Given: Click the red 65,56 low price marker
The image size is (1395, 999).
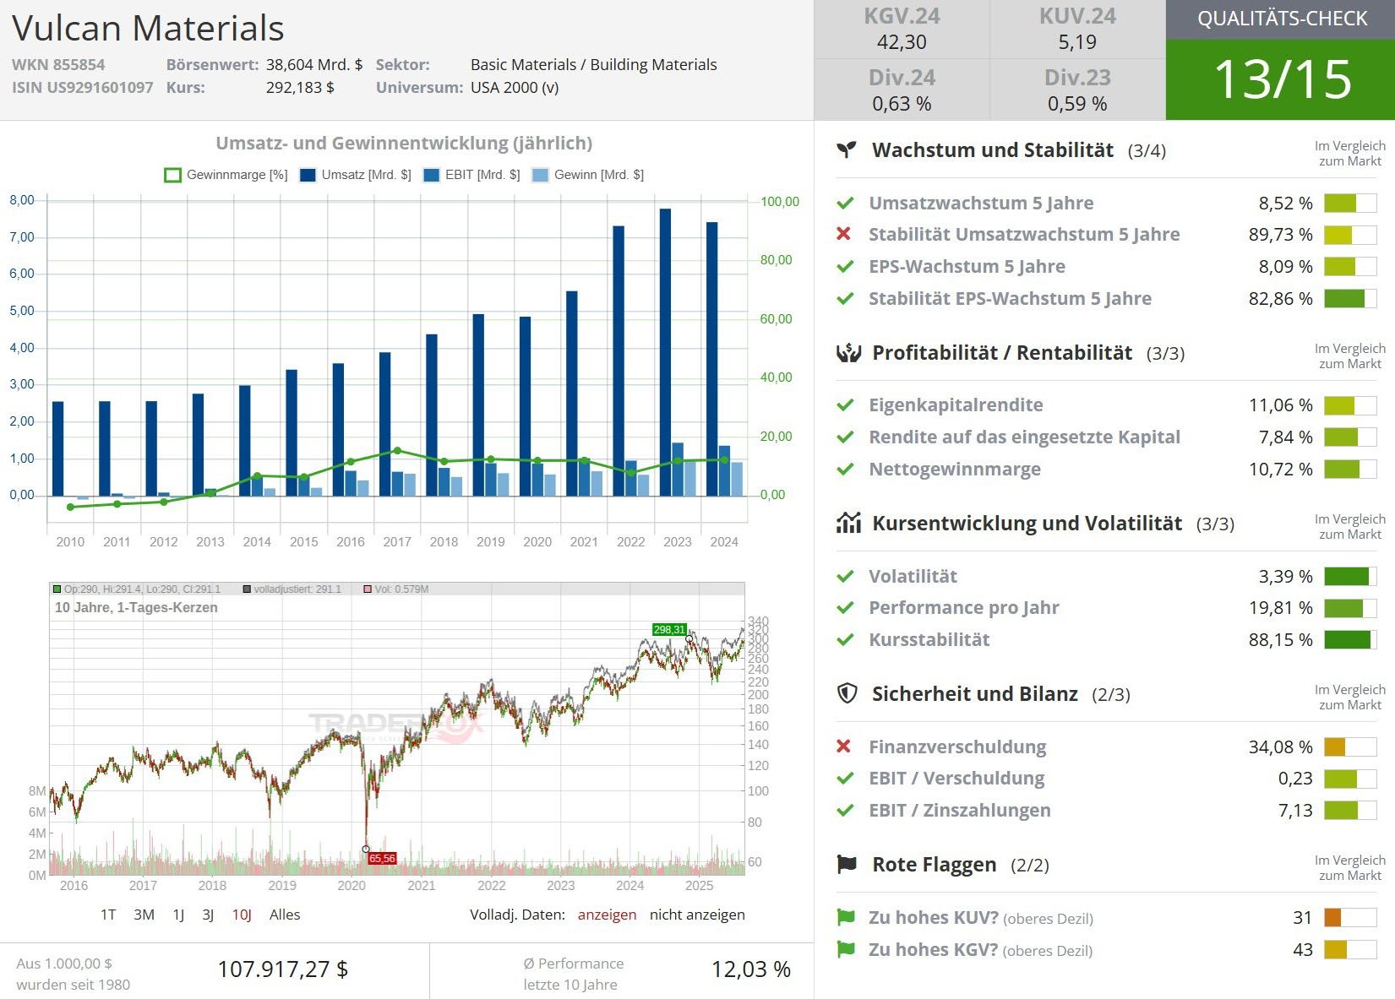Looking at the screenshot, I should point(382,858).
